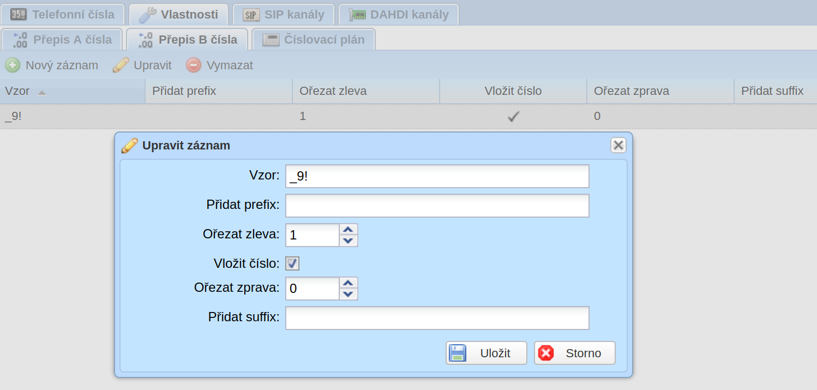817x390 pixels.
Task: Click the Ořezat zprava column header
Action: [661, 91]
